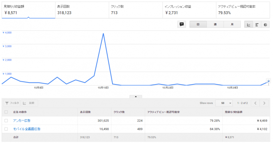The height and width of the screenshot is (143, 273).
Task: Click the peak point on the revenue line
Action: point(103,34)
